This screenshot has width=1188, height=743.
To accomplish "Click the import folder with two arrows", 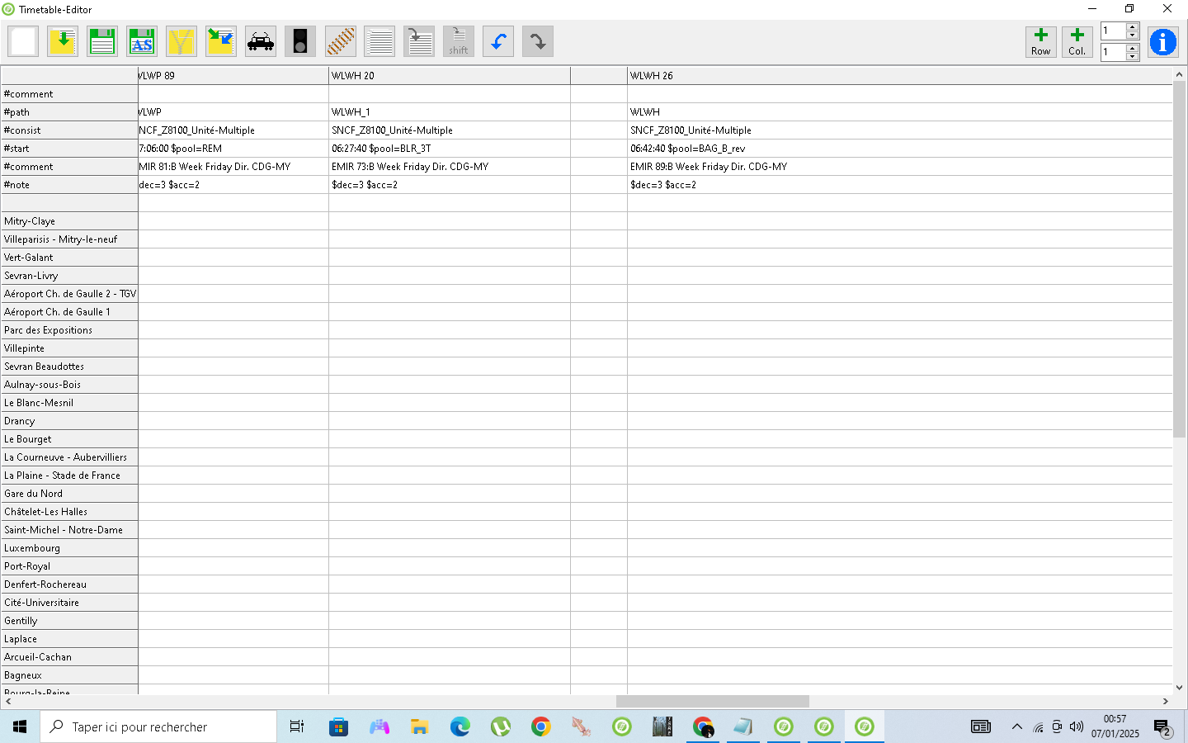I will point(221,41).
